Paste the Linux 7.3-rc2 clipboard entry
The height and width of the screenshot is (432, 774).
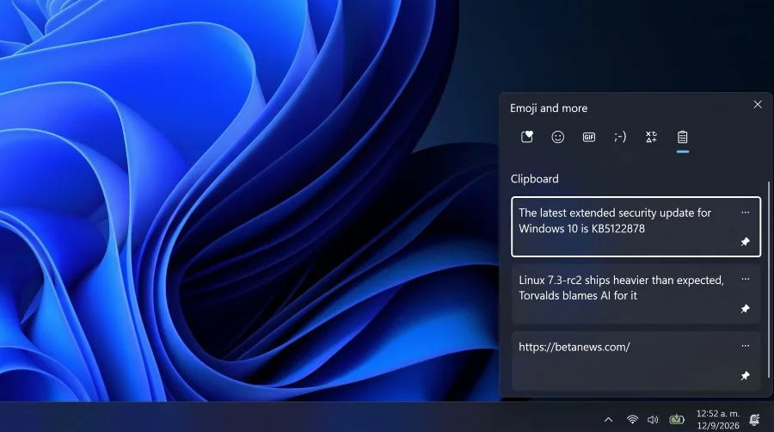point(636,293)
